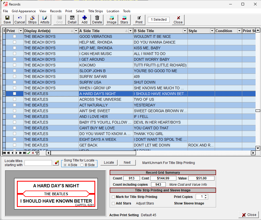Open the Grid Appearance menu
Screen dimensions: 261x220
[24, 11]
